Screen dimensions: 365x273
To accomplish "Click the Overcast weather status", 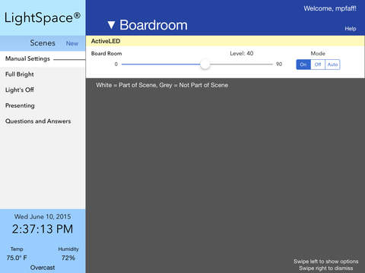I will (x=43, y=268).
